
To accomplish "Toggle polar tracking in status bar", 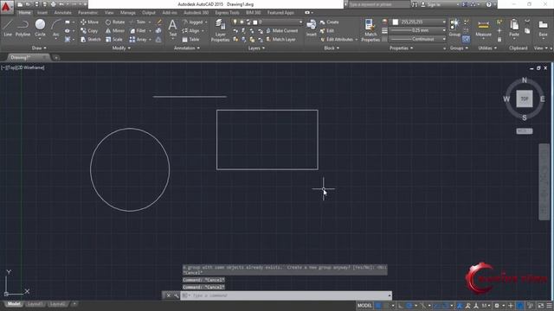I will click(409, 305).
